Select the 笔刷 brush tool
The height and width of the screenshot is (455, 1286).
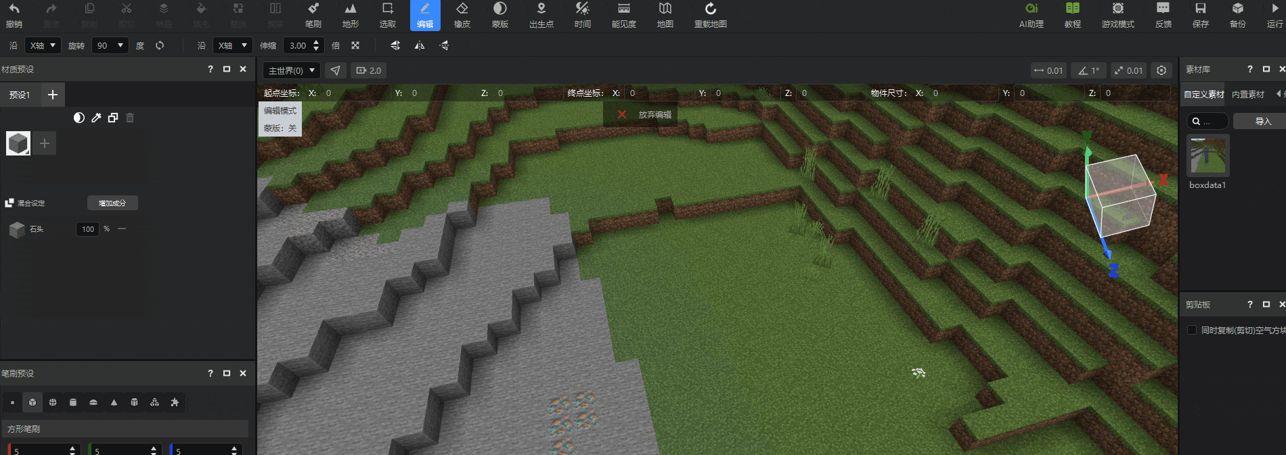pos(313,15)
